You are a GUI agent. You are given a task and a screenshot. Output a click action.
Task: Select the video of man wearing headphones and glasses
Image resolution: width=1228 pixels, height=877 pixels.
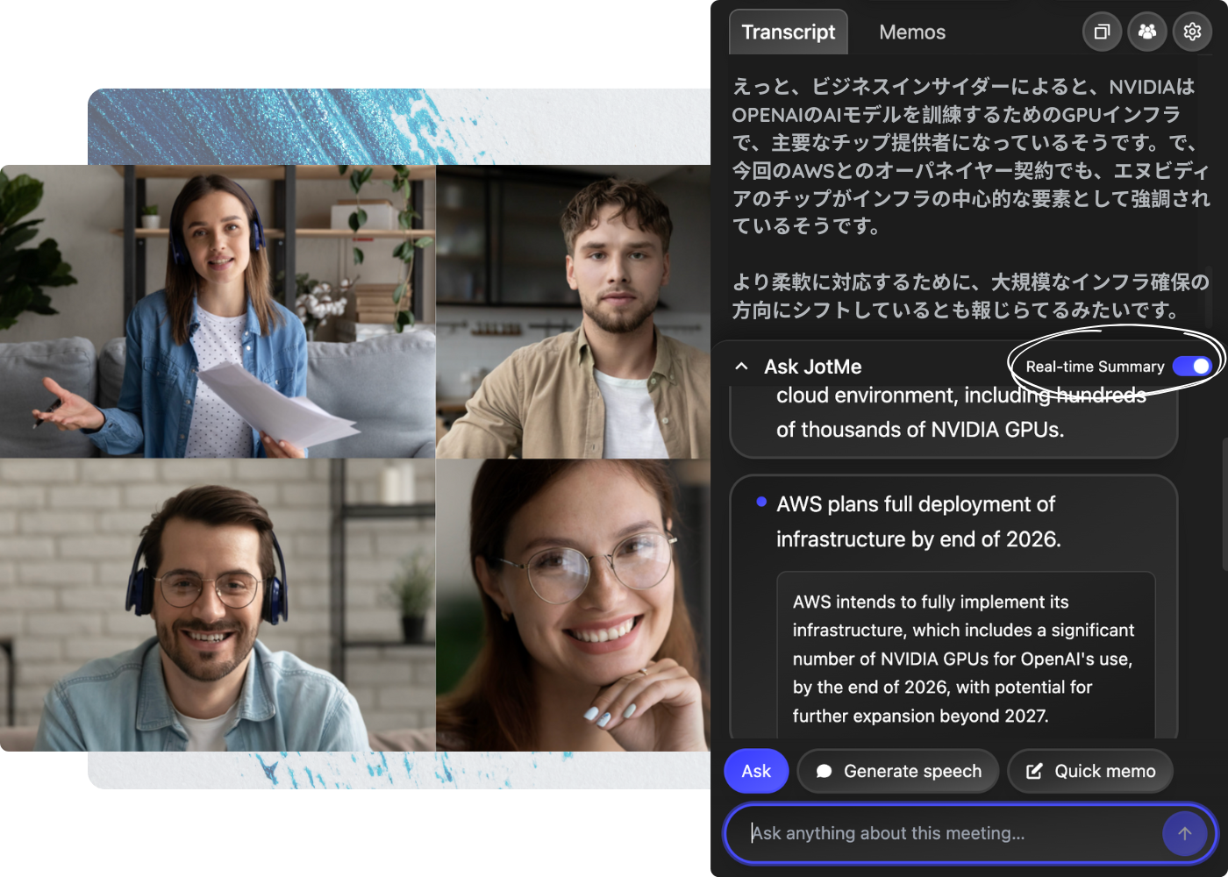coord(218,605)
